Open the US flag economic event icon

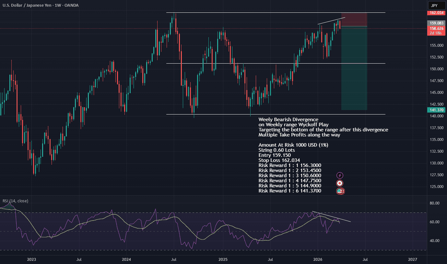[340, 191]
